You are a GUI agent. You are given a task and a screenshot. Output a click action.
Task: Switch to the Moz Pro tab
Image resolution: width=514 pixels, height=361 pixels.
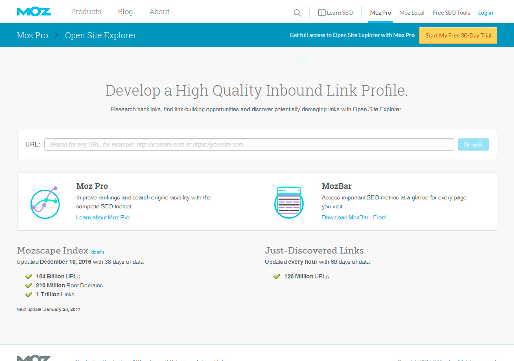(381, 13)
